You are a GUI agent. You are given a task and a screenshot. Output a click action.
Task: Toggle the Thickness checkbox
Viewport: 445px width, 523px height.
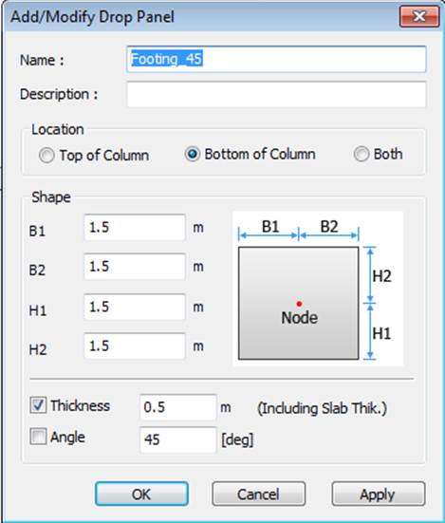(38, 405)
